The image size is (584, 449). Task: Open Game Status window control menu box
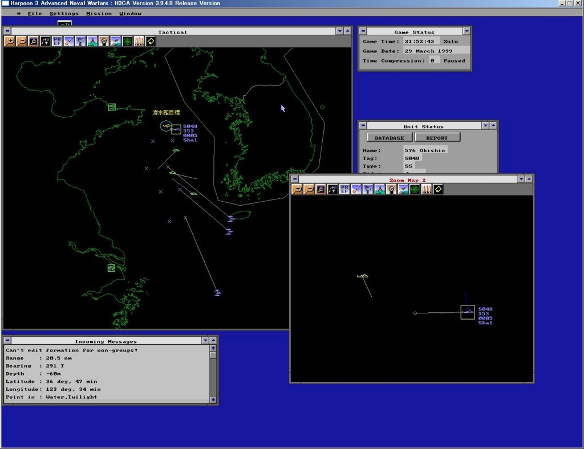coord(363,31)
